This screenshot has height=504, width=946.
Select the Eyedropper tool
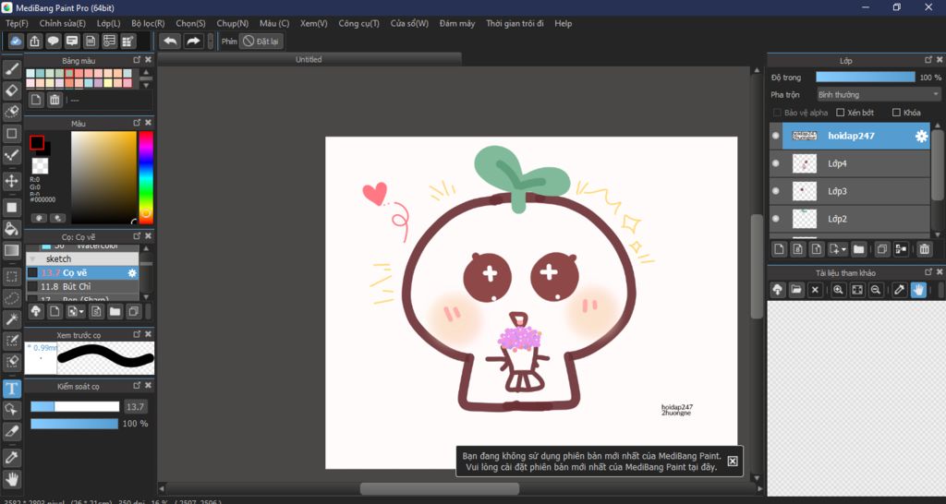coord(12,458)
